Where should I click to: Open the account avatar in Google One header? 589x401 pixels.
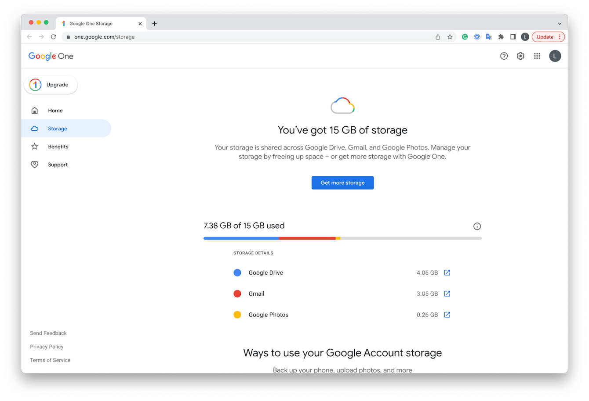(x=555, y=56)
